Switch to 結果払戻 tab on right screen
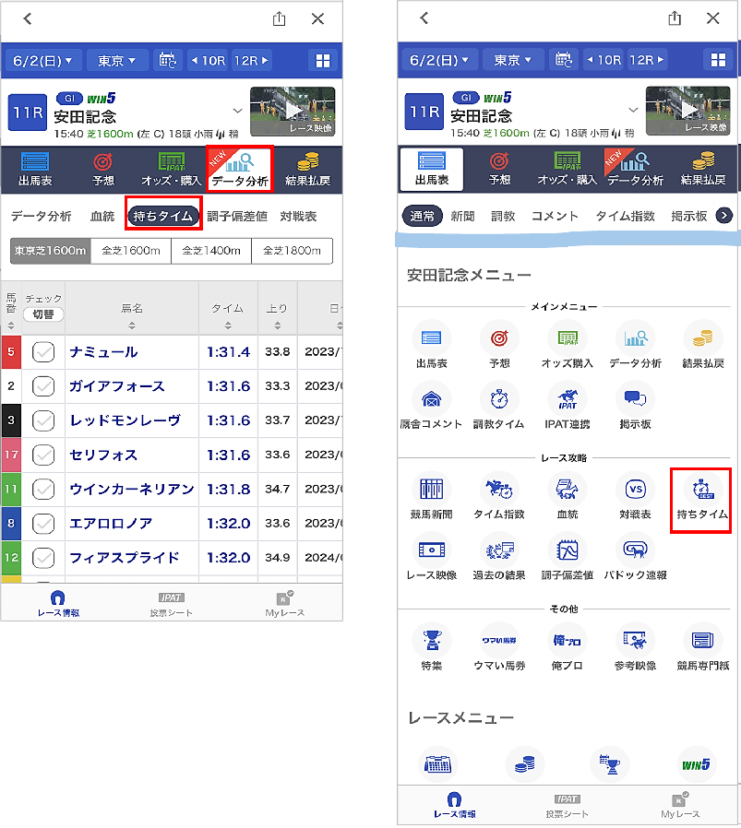Image resolution: width=741 pixels, height=828 pixels. pyautogui.click(x=703, y=169)
